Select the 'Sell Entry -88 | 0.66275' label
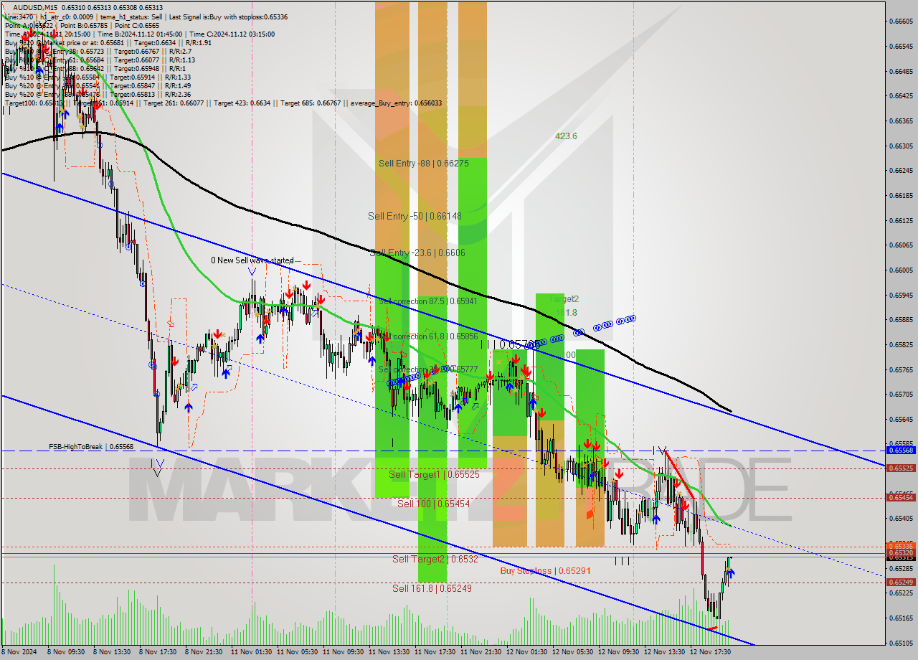Image resolution: width=918 pixels, height=660 pixels. 424,164
